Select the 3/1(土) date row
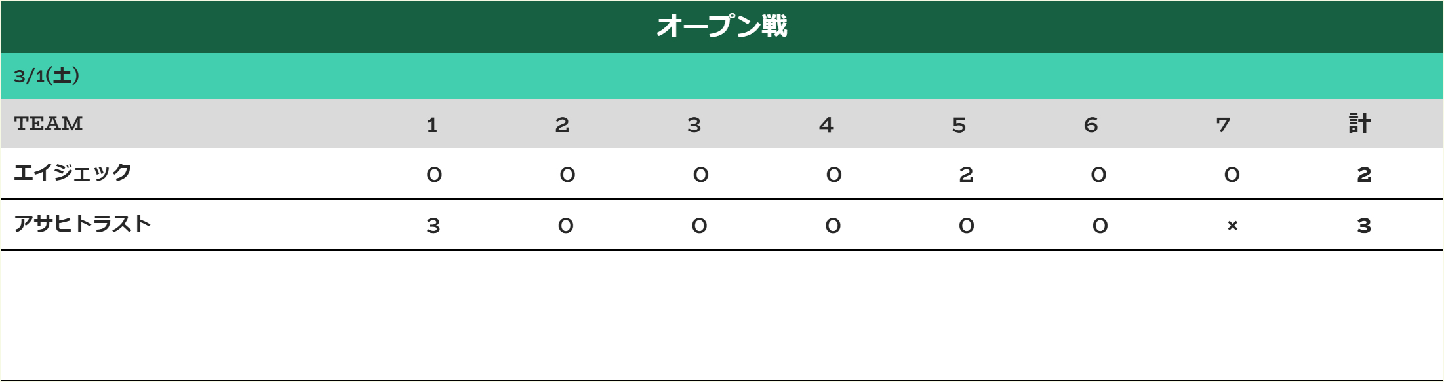This screenshot has height=382, width=1444. (x=721, y=76)
